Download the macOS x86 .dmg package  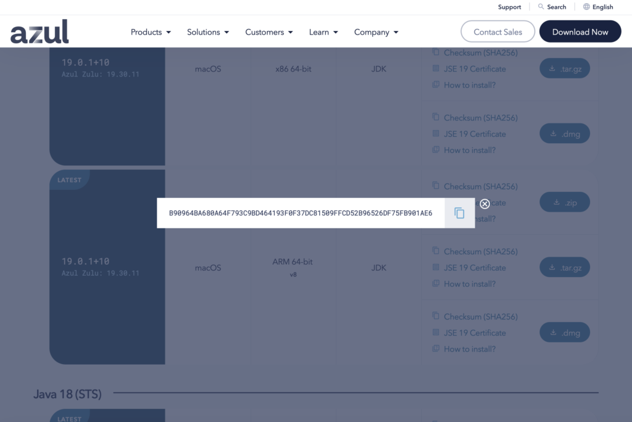point(565,133)
